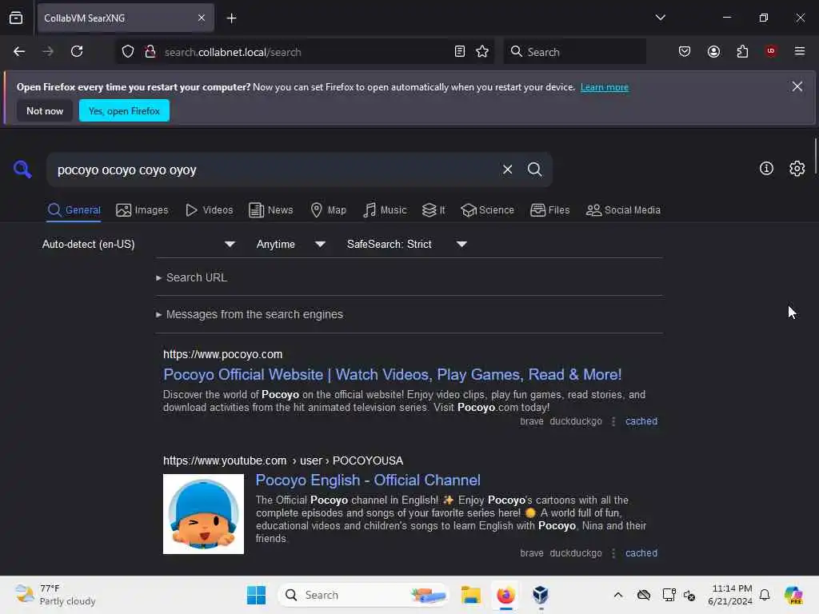Click https://www.pocoyo.com URL text
Screen dimensions: 819x614
point(222,354)
